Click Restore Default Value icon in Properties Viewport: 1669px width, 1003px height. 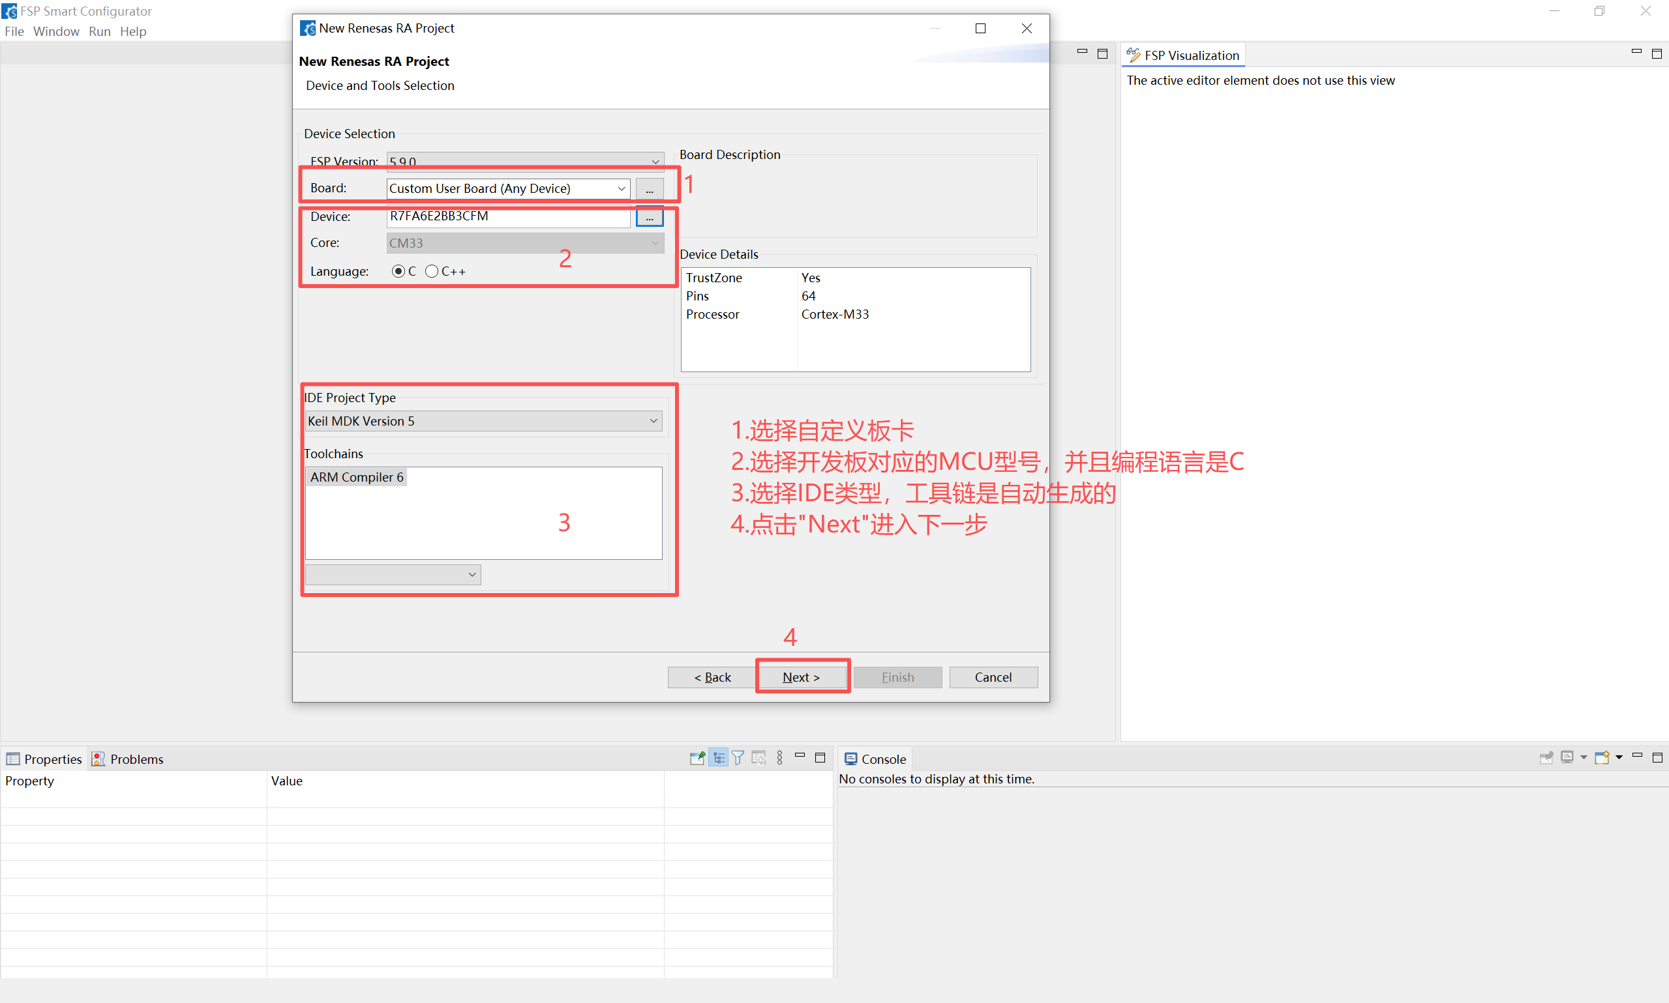coord(759,759)
